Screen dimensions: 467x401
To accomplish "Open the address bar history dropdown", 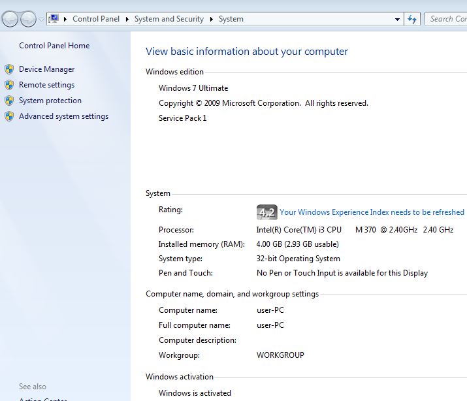I will (397, 20).
